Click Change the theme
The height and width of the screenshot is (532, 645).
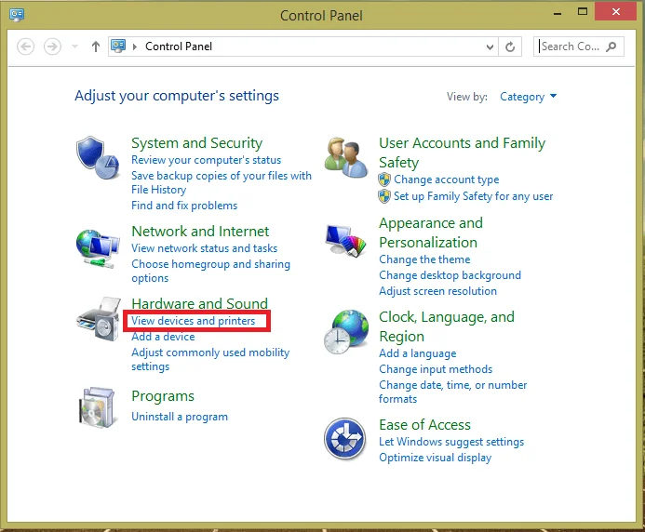pyautogui.click(x=424, y=259)
